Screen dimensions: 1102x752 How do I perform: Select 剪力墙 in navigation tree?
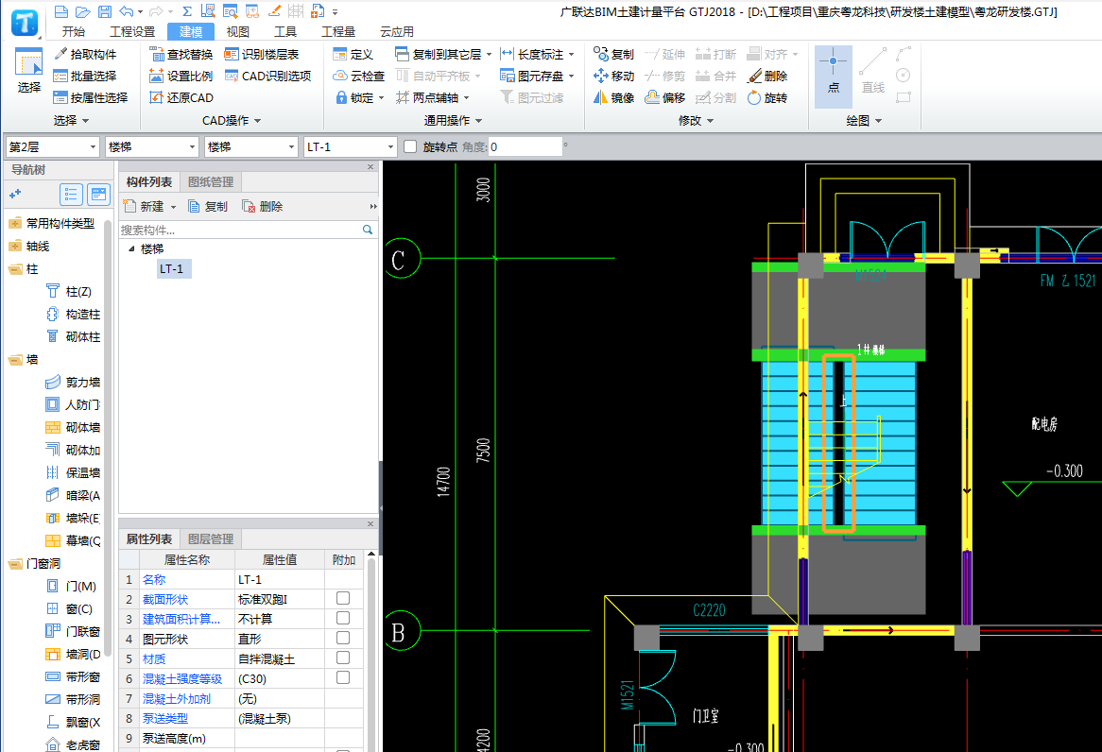[x=73, y=383]
